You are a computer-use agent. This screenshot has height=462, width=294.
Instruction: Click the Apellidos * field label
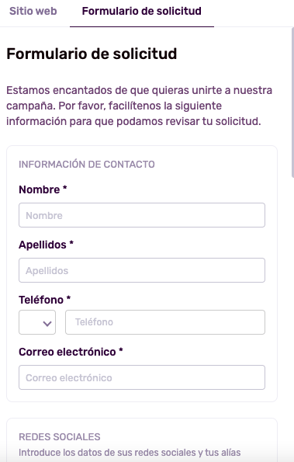[47, 245]
